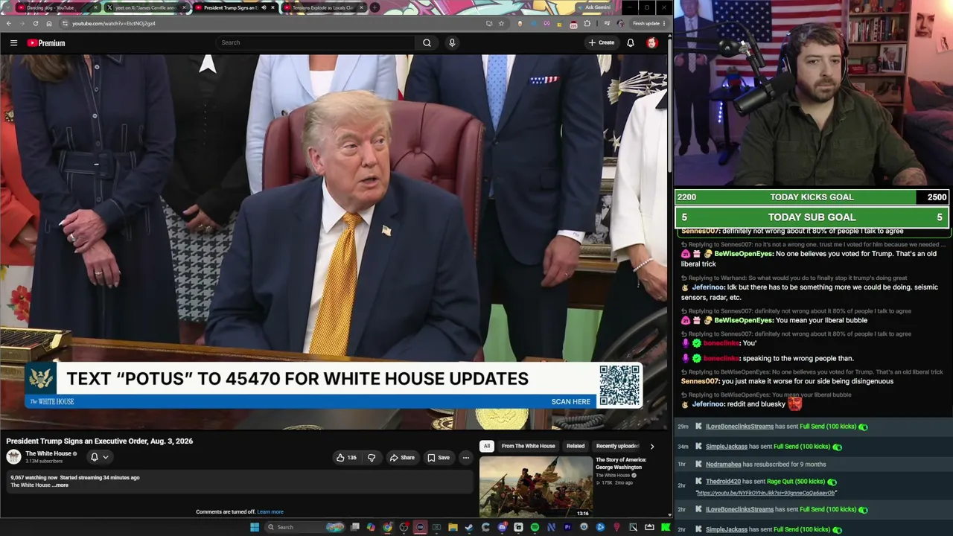Open notification preferences dropdown beside channel name
The image size is (953, 536).
[100, 457]
